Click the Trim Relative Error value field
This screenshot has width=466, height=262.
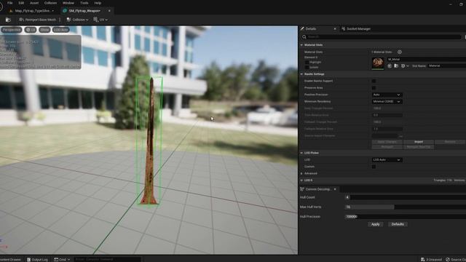coord(387,115)
